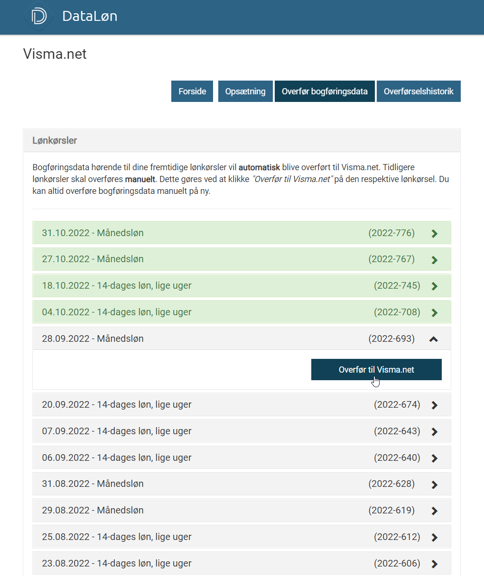Open the Forside tab
Screen dimensions: 484x576
192,91
